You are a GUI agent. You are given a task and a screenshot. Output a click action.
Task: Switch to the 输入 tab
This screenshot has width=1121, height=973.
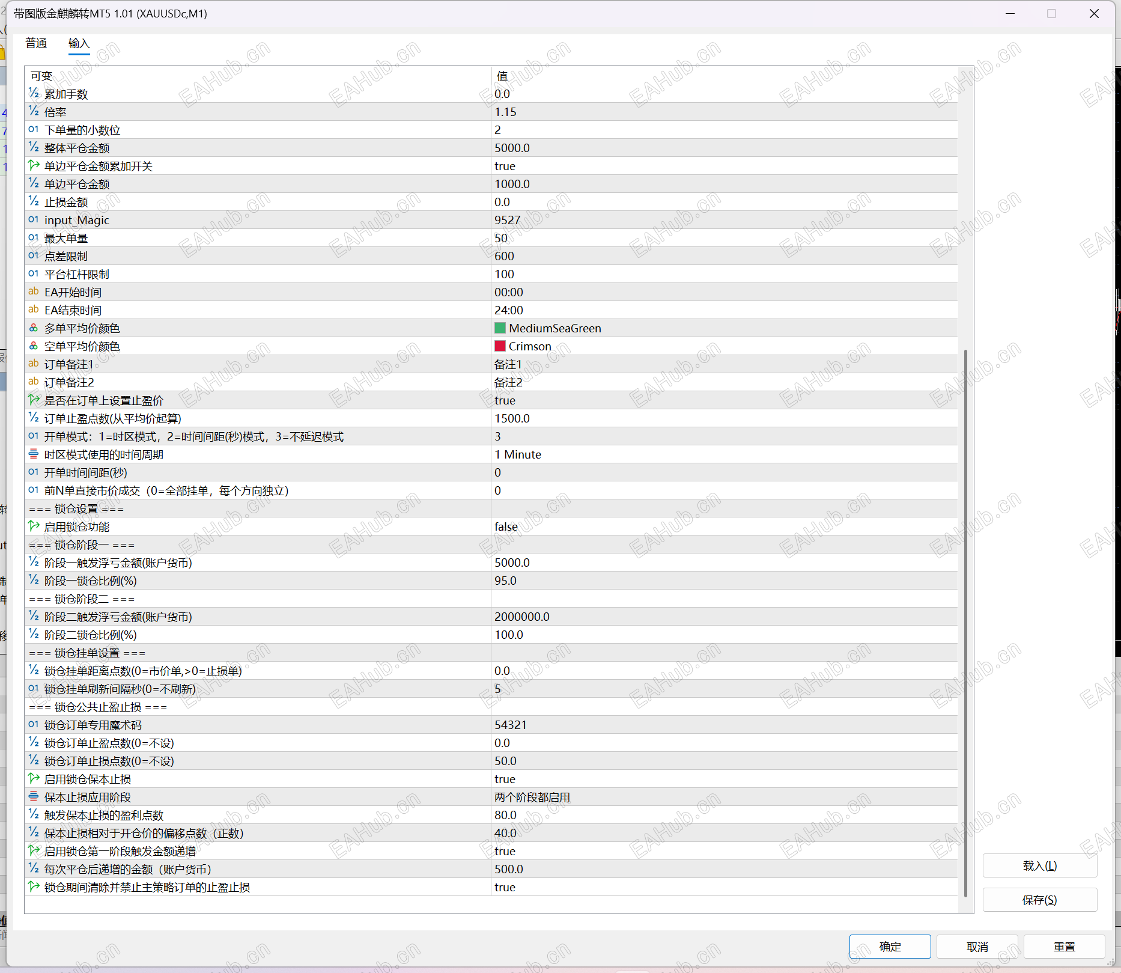79,43
